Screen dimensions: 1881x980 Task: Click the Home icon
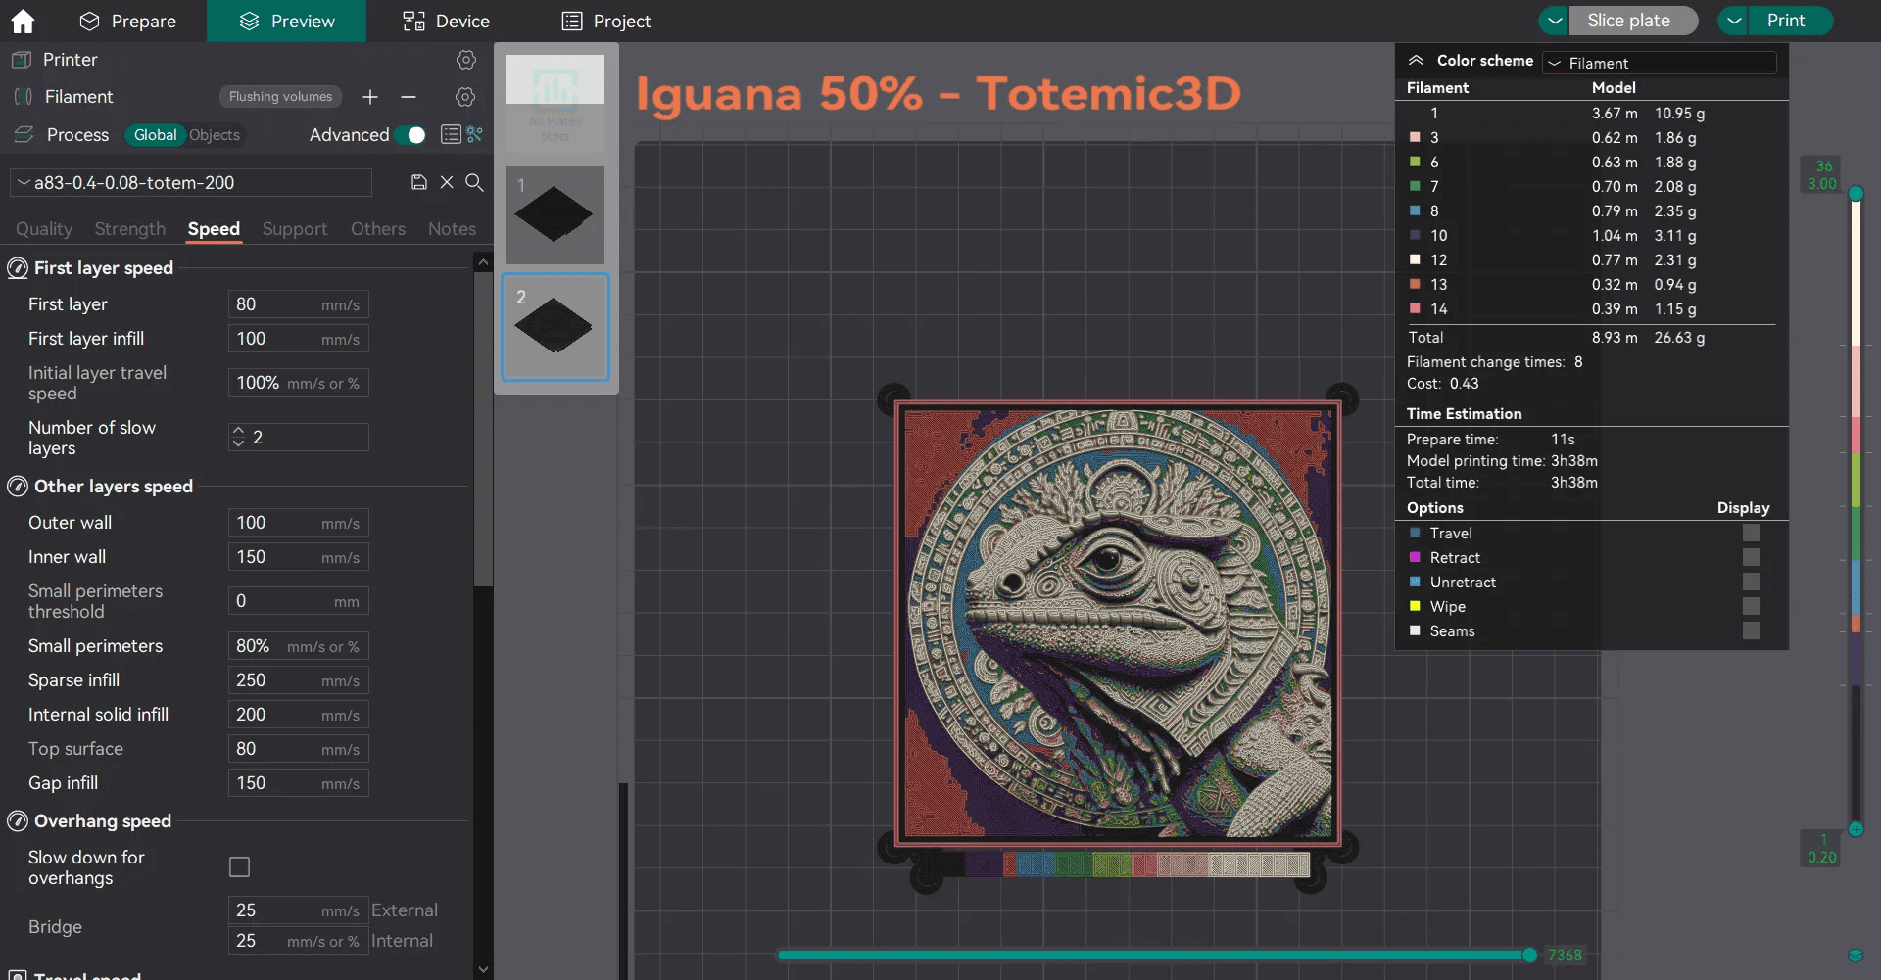pos(23,21)
